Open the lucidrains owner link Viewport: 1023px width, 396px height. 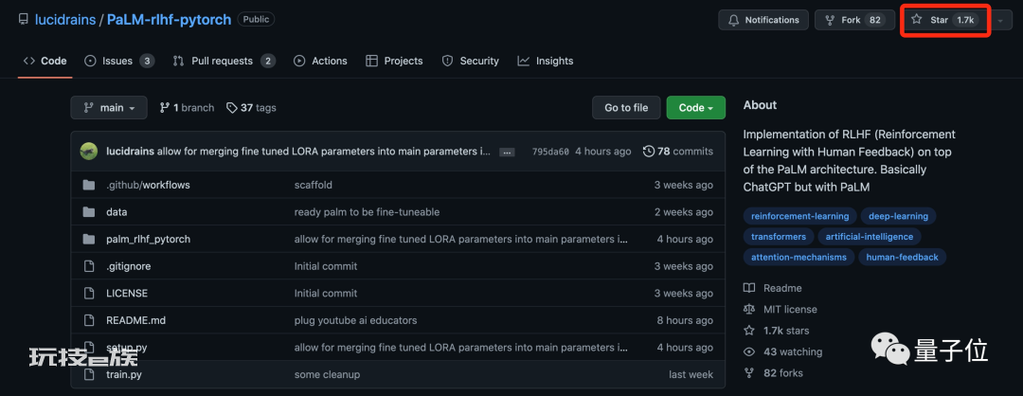(x=65, y=20)
